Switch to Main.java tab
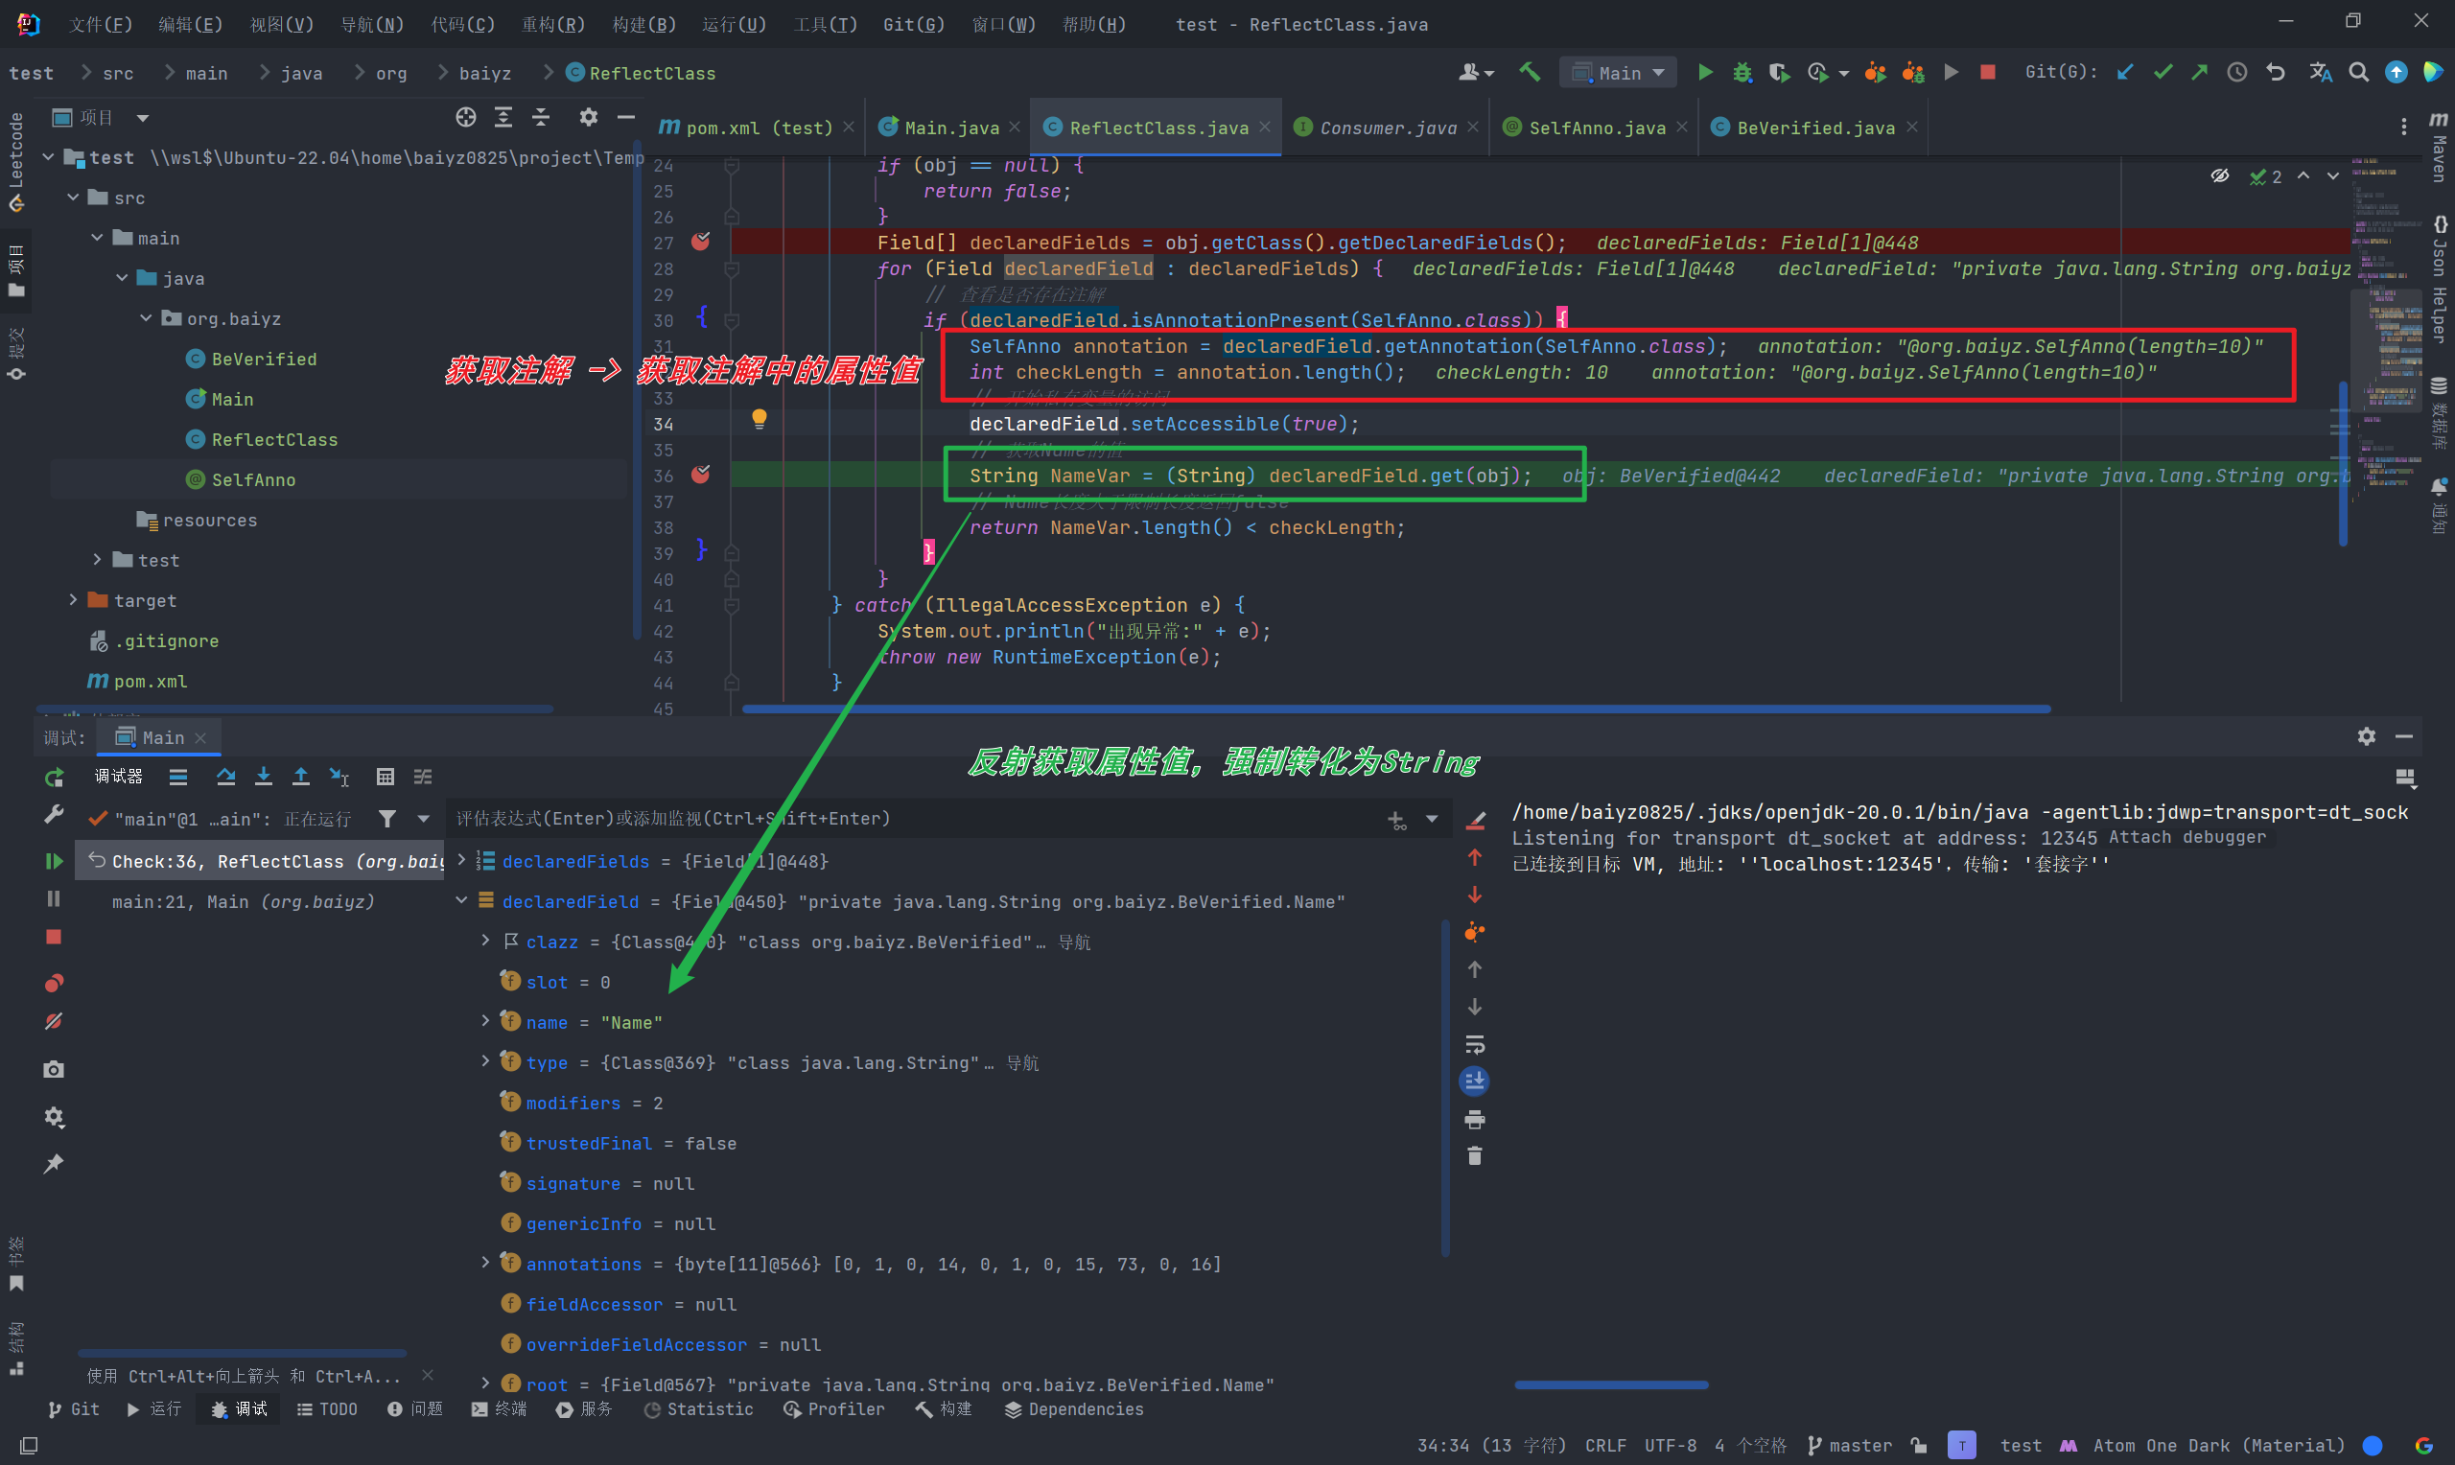Screen dimensions: 2455x1465 [950, 128]
